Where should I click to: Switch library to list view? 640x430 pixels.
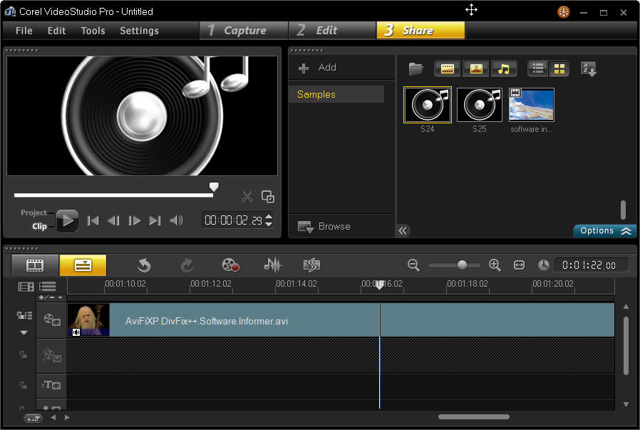coord(538,68)
